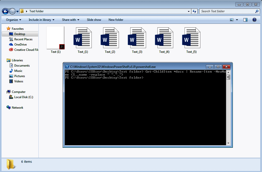Expand the address bar history dropdown arrow
The height and width of the screenshot is (172, 262).
(x=189, y=11)
